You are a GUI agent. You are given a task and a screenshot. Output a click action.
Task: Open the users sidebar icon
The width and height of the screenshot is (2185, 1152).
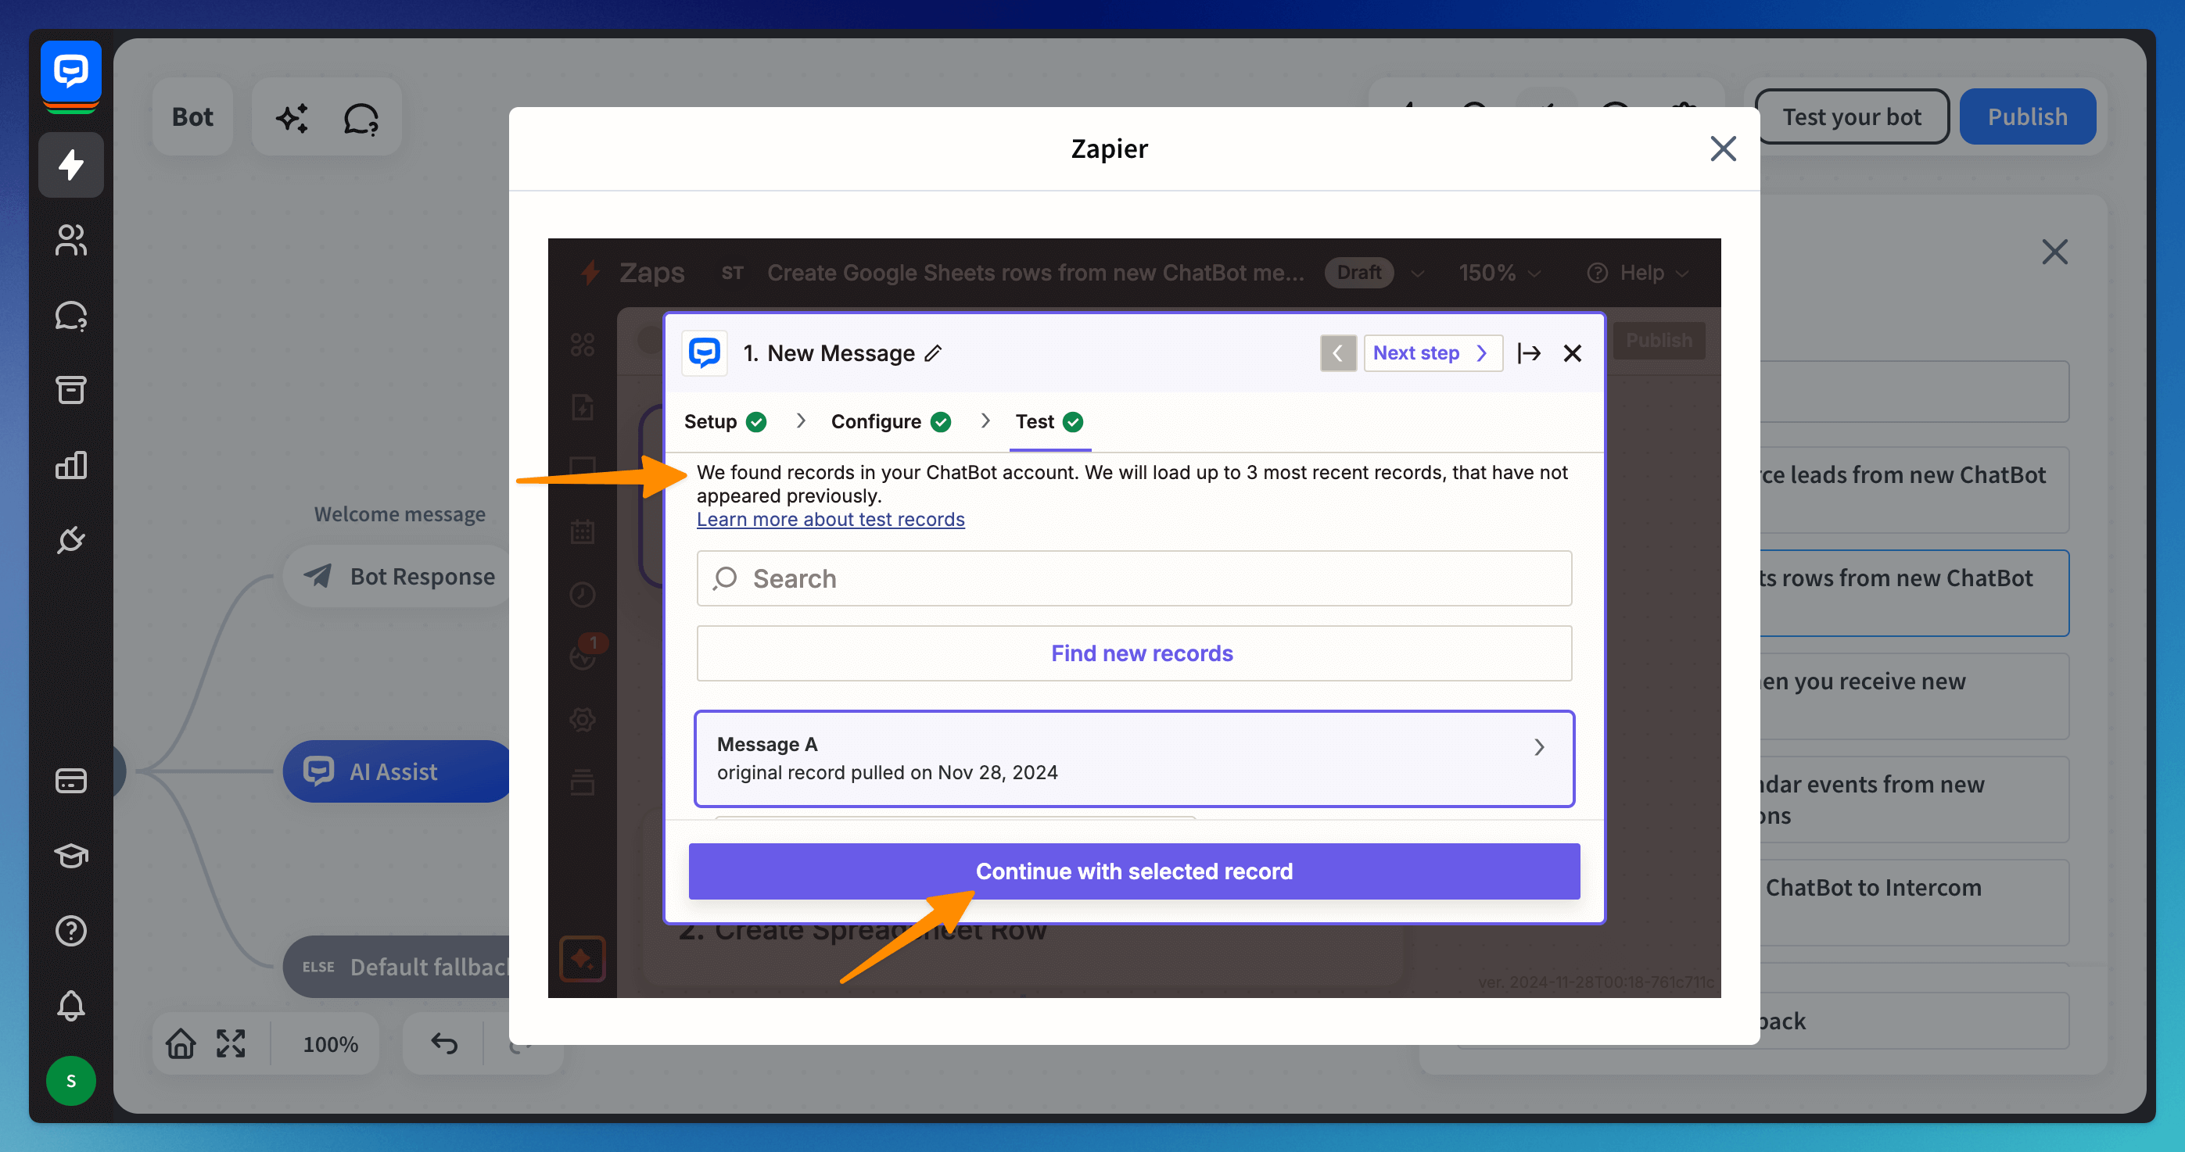coord(71,240)
